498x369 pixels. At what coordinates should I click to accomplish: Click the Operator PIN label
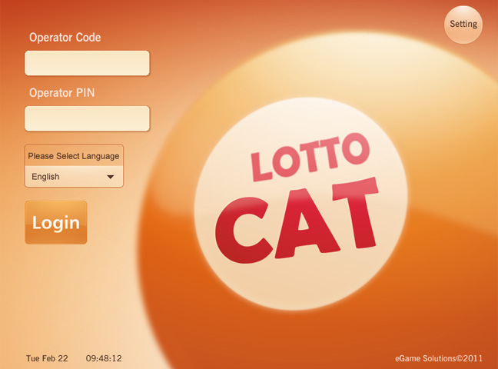pos(62,93)
